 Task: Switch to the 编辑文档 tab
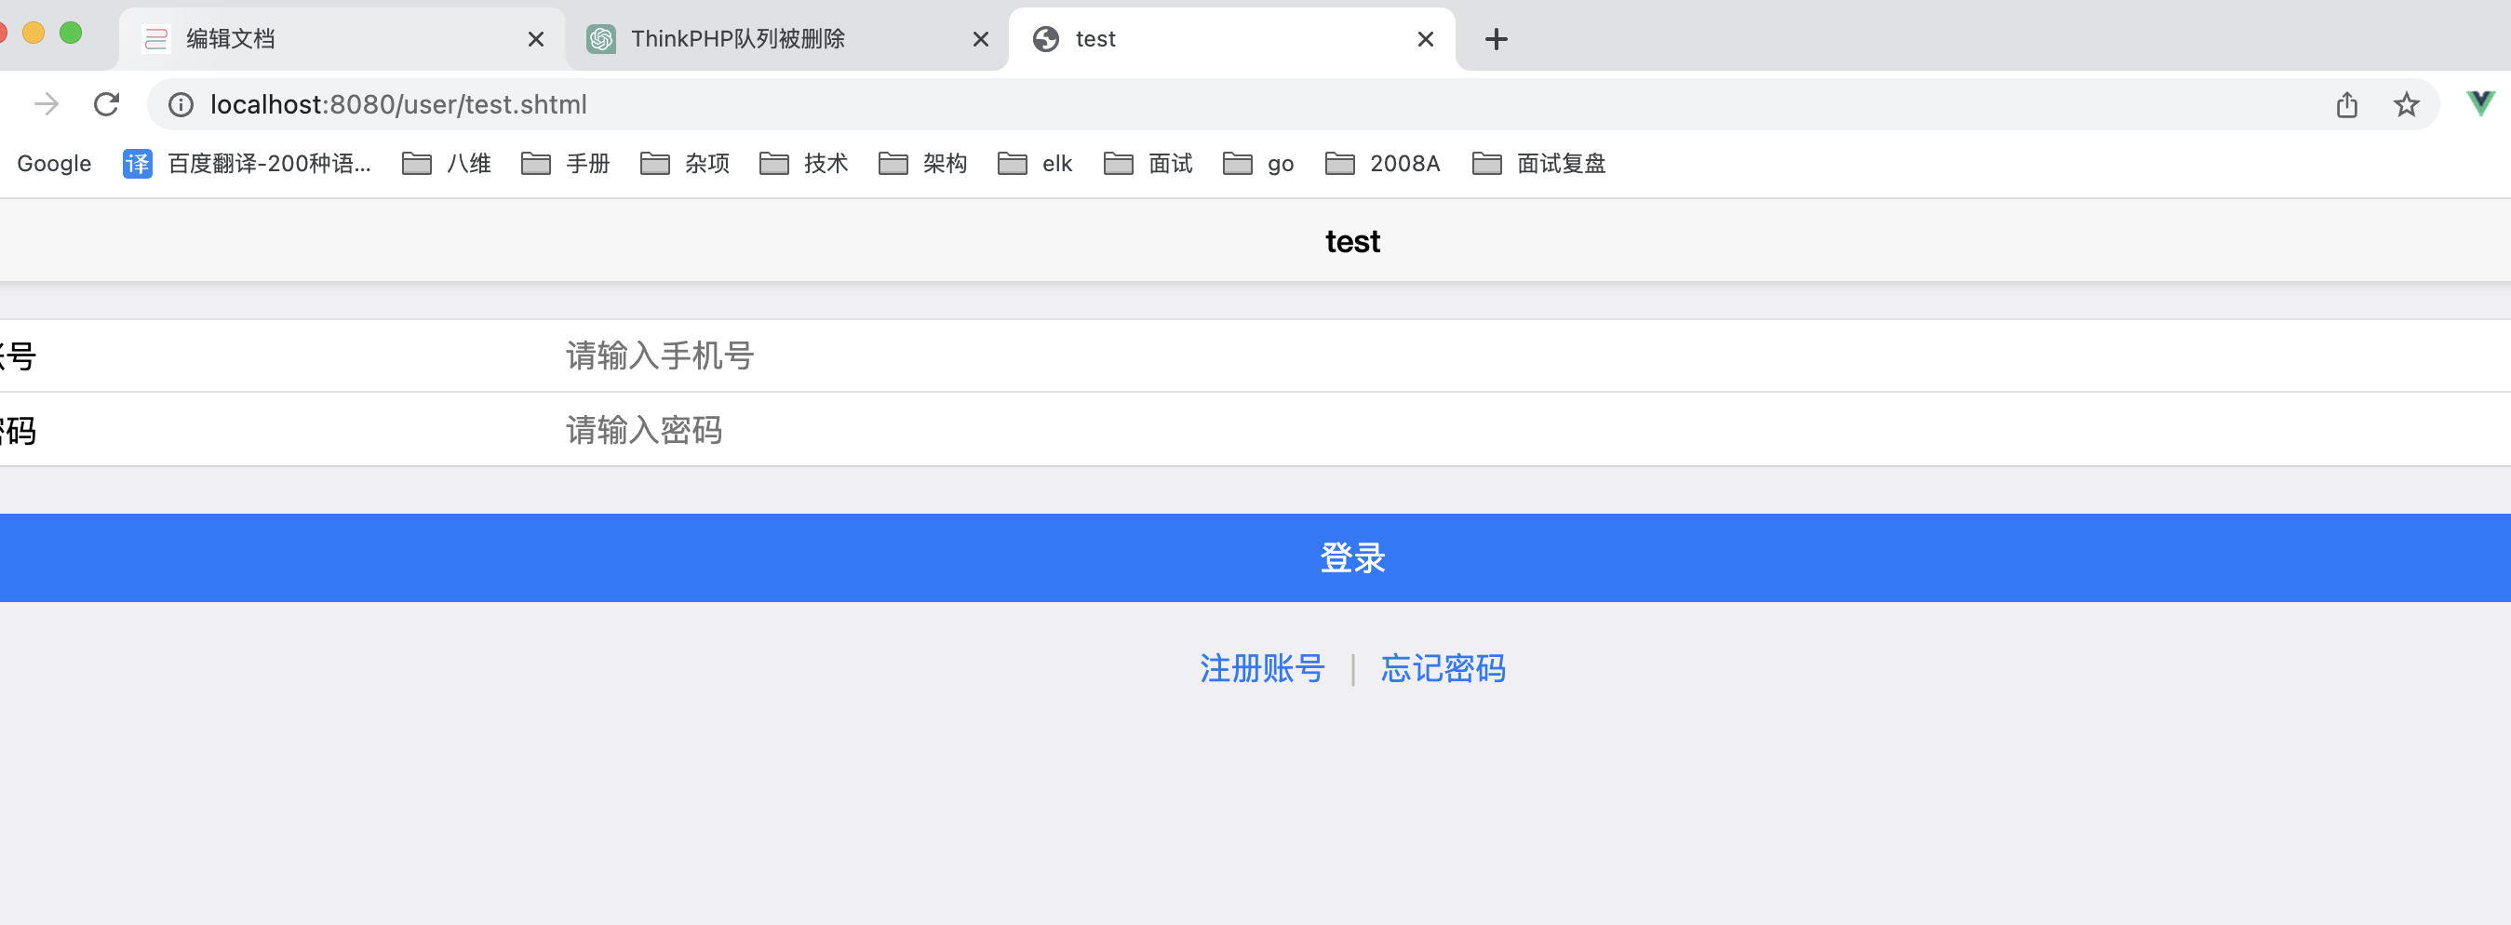click(342, 39)
